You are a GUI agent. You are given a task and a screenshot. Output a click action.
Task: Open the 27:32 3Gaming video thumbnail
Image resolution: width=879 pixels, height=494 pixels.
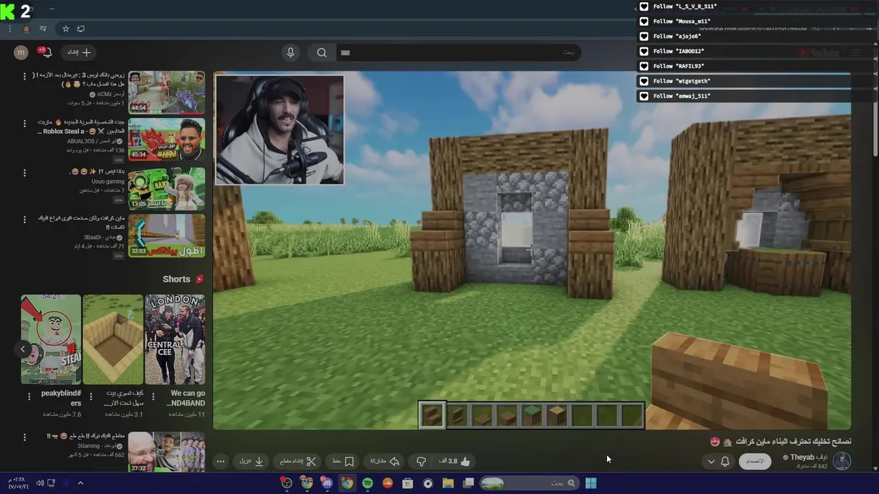click(x=167, y=451)
